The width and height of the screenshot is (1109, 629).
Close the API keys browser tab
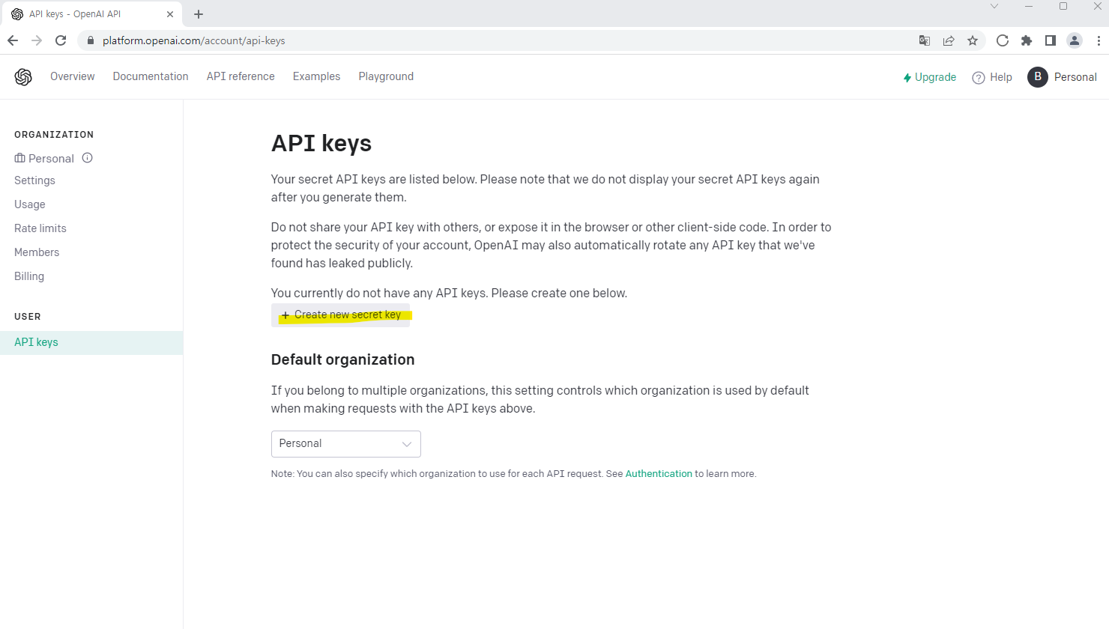pos(170,14)
